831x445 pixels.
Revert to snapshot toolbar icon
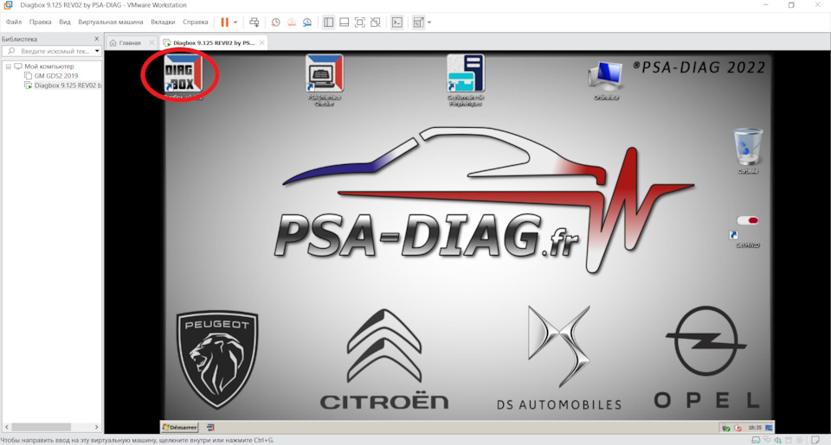tap(292, 22)
